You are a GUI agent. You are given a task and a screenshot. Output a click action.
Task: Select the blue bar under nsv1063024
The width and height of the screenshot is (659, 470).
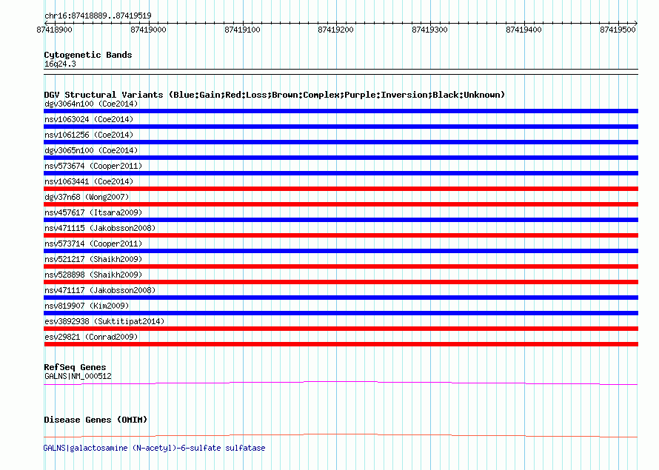[x=341, y=127]
